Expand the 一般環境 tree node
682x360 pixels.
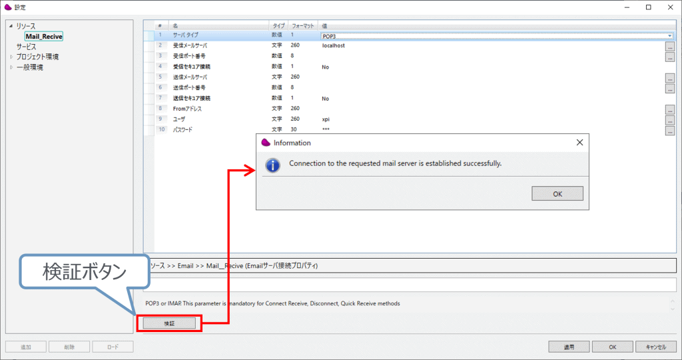[11, 67]
